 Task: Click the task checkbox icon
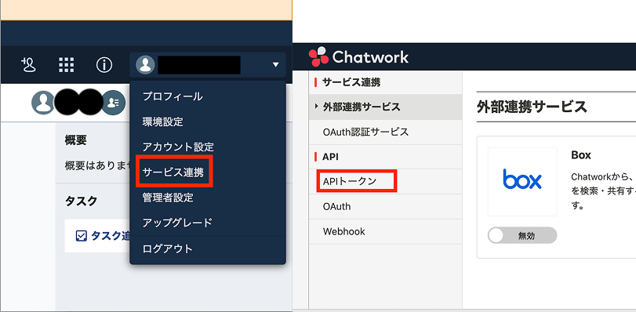(82, 236)
